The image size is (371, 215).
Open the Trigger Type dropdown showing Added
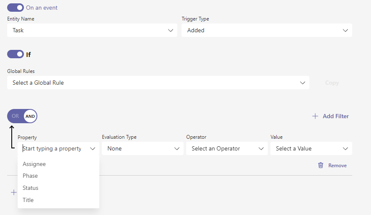point(267,30)
